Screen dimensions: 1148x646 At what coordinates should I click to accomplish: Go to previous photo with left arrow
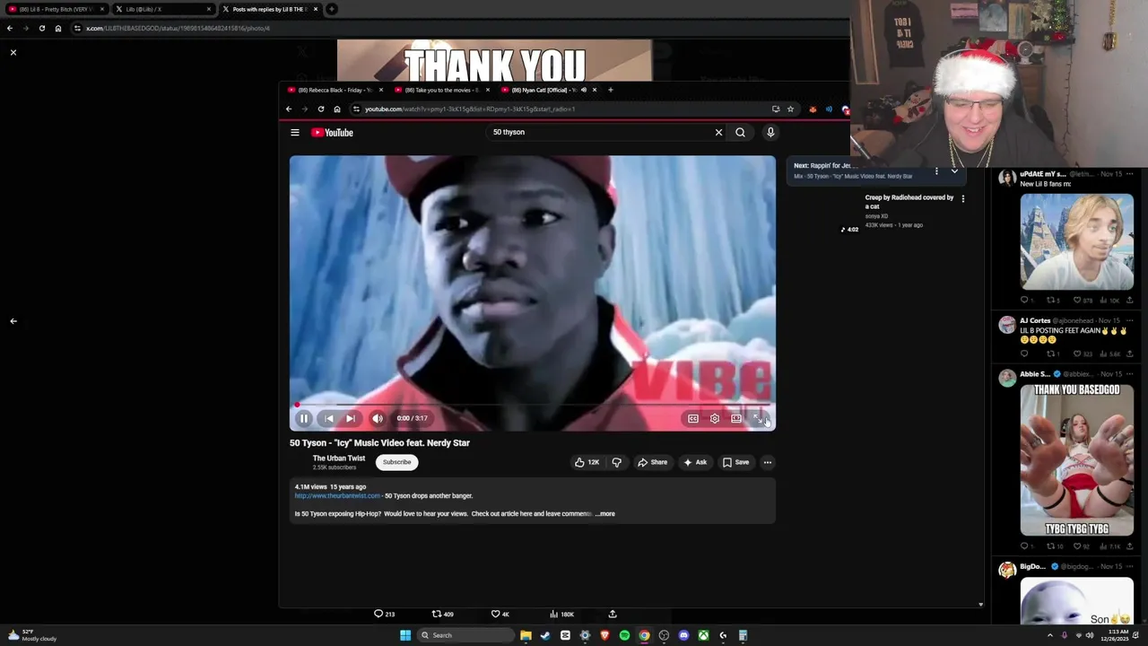pos(13,321)
